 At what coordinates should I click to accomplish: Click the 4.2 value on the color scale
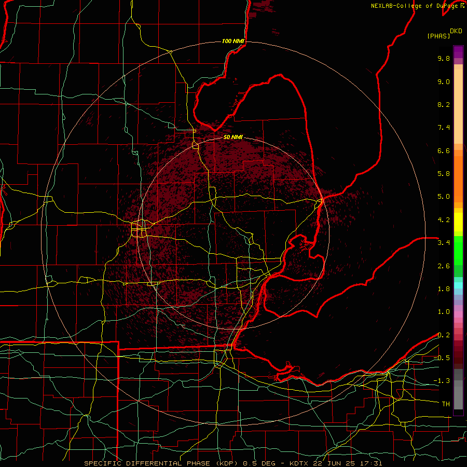(x=444, y=220)
